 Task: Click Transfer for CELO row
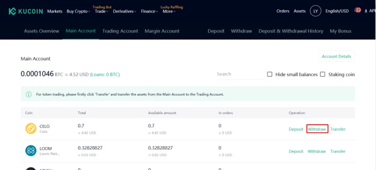pos(338,129)
